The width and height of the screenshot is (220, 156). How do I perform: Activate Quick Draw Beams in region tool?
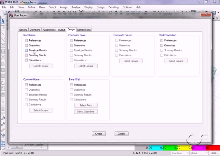3,40
